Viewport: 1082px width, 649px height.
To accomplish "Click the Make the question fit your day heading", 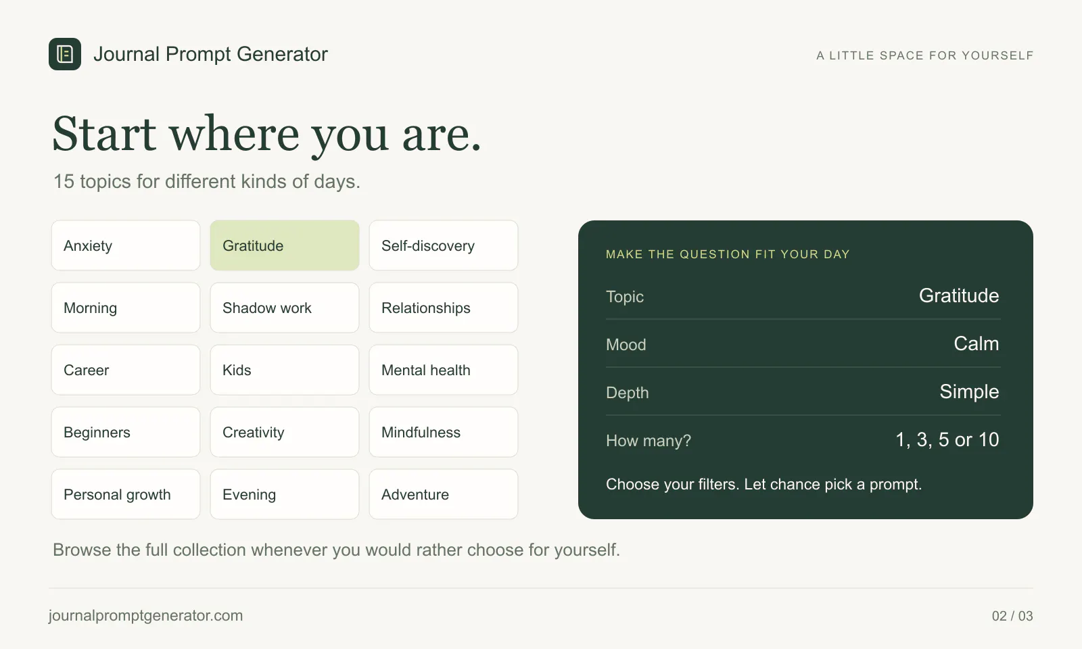I will pyautogui.click(x=728, y=254).
